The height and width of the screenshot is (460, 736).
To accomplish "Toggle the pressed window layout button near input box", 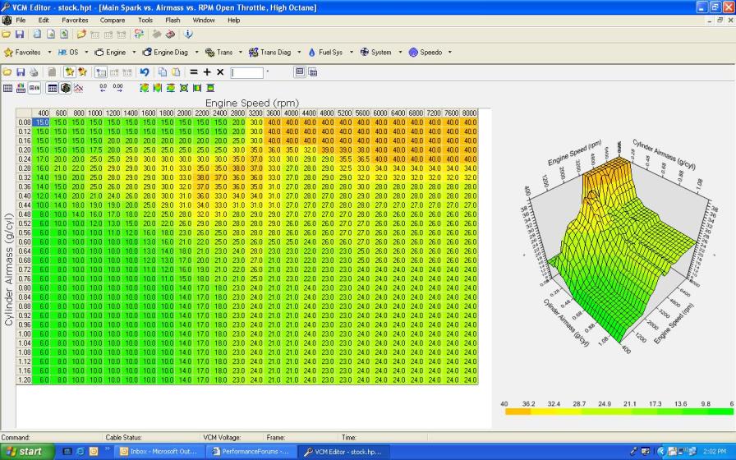I will pos(300,71).
